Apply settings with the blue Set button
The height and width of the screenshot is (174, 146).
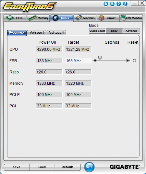click(x=89, y=167)
